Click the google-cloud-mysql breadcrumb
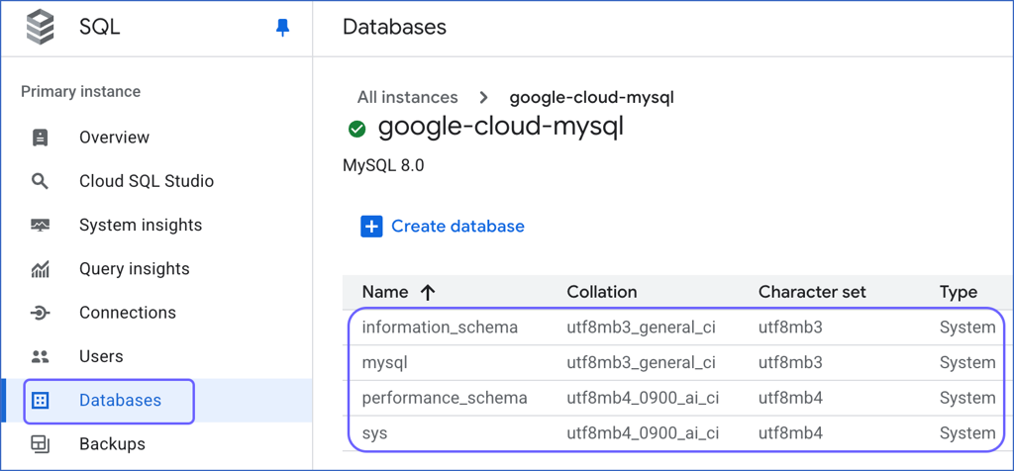Screen dimensions: 1014x471 point(592,98)
